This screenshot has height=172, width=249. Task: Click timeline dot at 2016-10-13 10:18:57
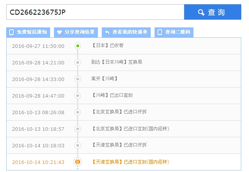(77, 129)
